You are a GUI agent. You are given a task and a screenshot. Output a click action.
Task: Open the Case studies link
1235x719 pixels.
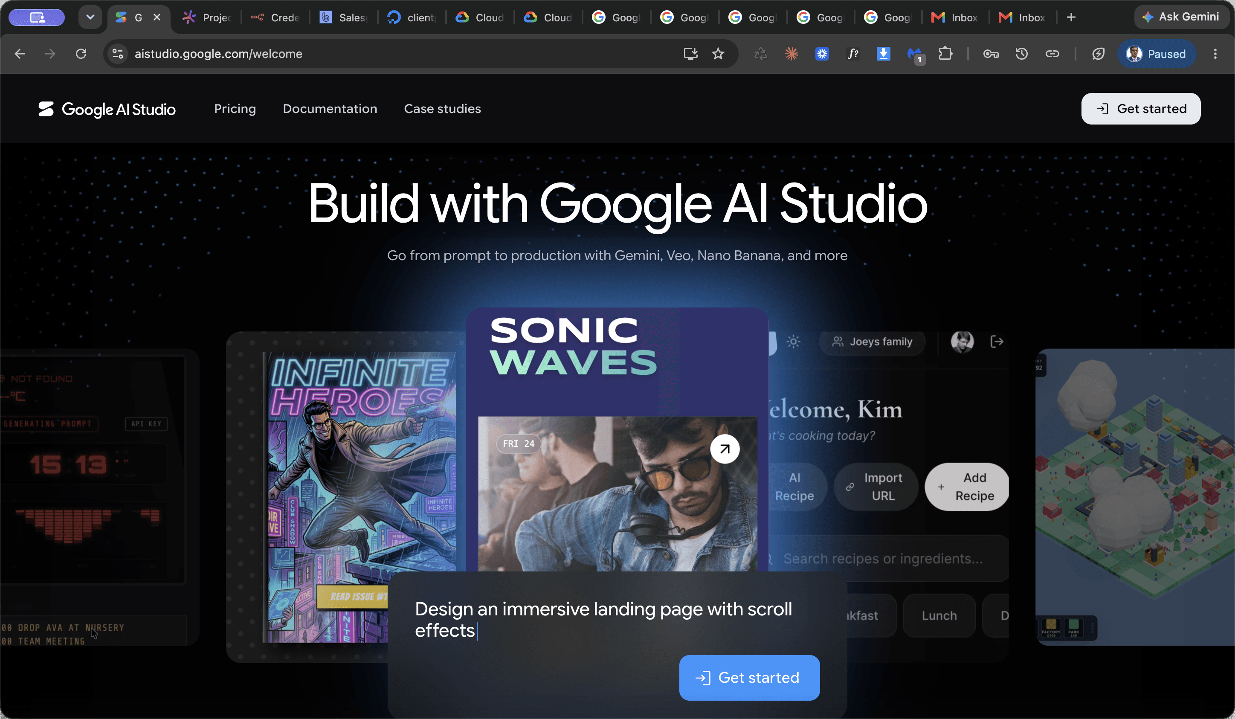pos(442,109)
